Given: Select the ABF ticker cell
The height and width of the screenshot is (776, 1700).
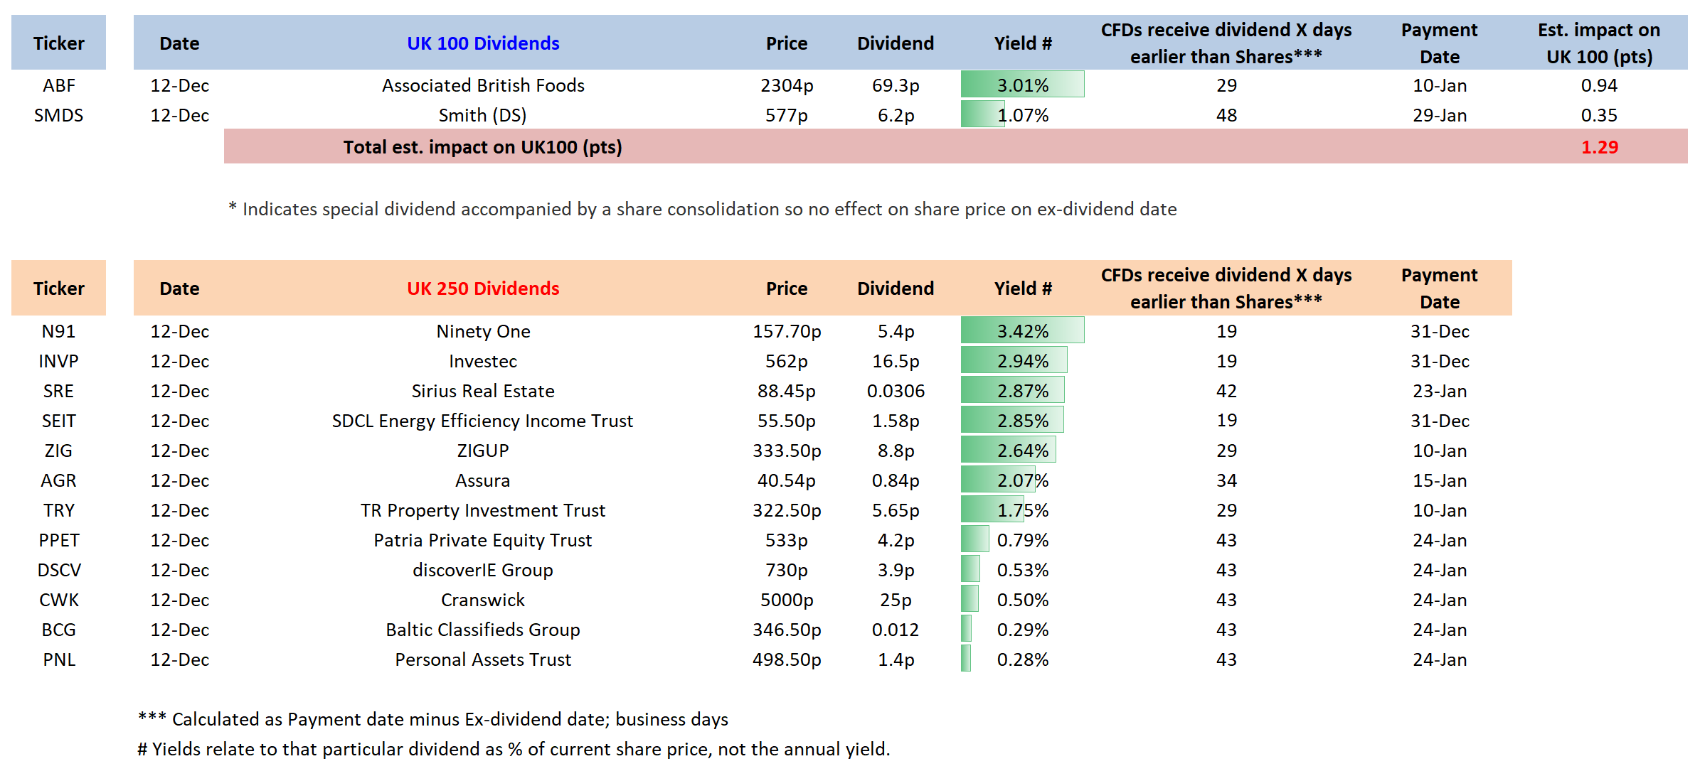Looking at the screenshot, I should click(x=58, y=85).
